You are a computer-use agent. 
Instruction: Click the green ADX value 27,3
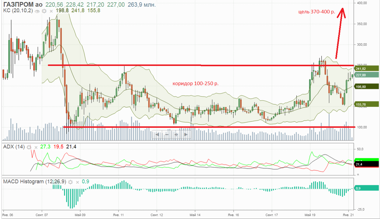click(x=45, y=147)
